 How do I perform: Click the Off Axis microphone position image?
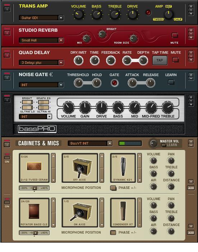click(x=80, y=168)
